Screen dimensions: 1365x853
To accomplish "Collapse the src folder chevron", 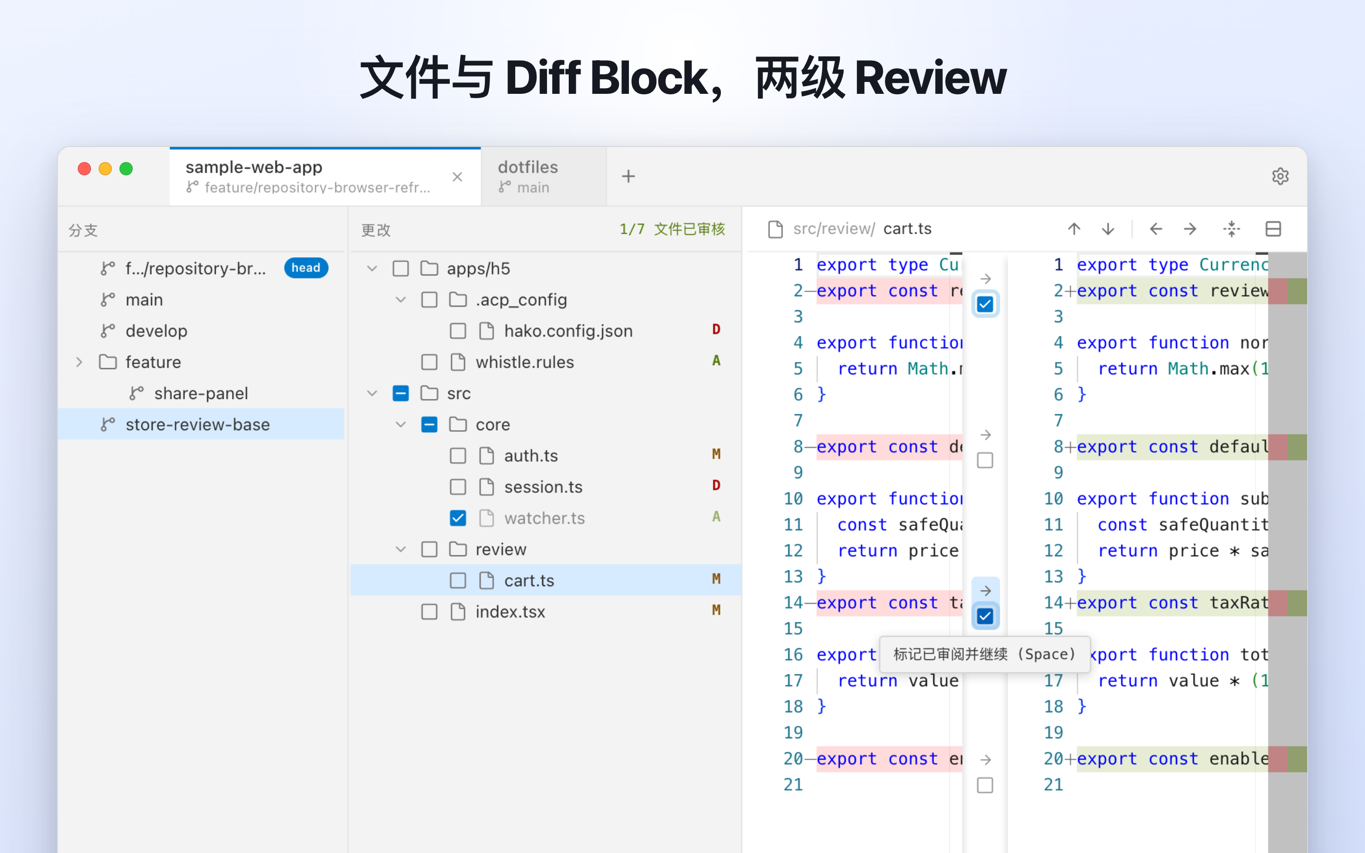I will (372, 393).
